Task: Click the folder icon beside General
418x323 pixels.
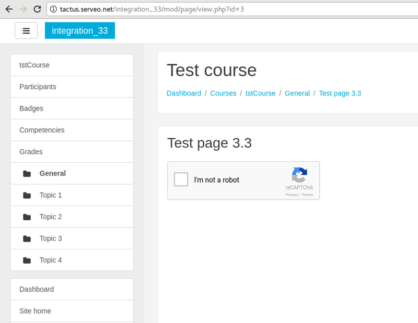Action: (27, 174)
